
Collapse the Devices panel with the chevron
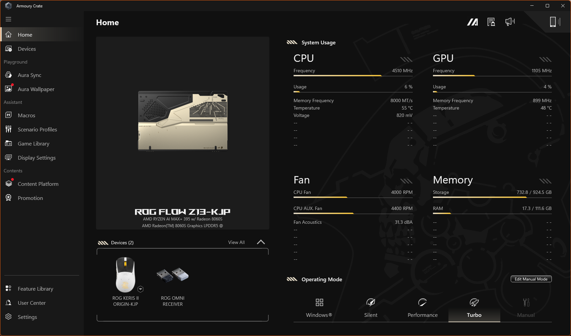coord(261,242)
